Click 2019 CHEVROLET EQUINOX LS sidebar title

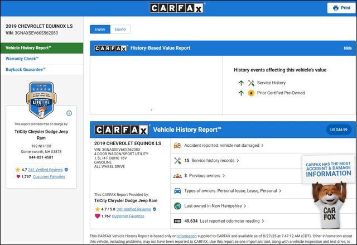click(39, 26)
